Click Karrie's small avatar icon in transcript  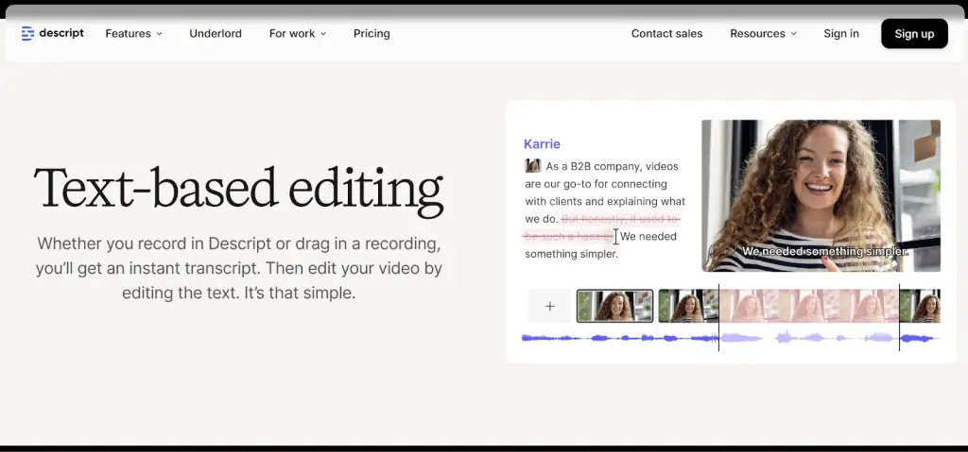(x=533, y=166)
